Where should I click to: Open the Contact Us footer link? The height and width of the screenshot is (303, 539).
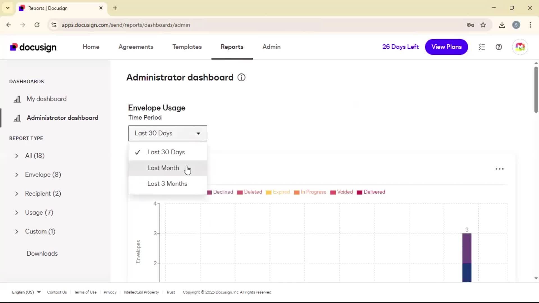point(57,292)
